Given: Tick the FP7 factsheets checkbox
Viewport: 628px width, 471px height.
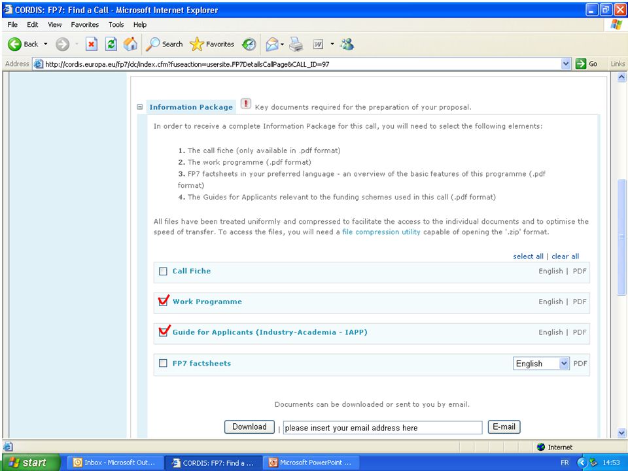Looking at the screenshot, I should coord(163,363).
